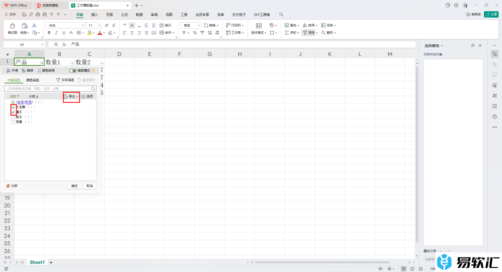Uncheck the 火龙果 checkbox
Viewport: 502px width, 272px height.
pos(13,107)
